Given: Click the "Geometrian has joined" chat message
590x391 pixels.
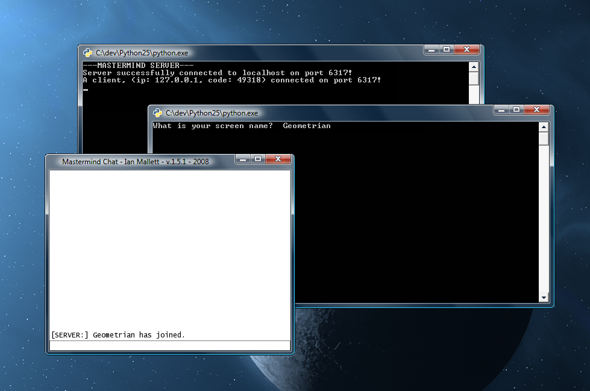Looking at the screenshot, I should (x=118, y=335).
